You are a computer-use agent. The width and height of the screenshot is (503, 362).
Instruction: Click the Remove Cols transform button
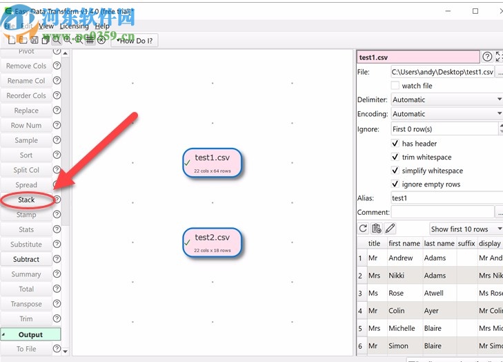click(26, 66)
